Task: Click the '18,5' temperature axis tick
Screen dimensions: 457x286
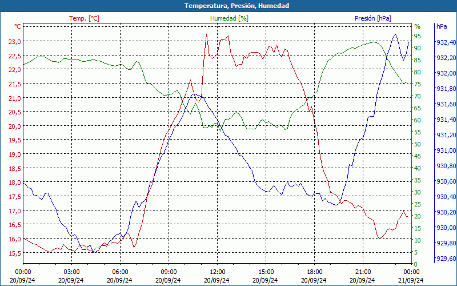Action: tap(15, 169)
